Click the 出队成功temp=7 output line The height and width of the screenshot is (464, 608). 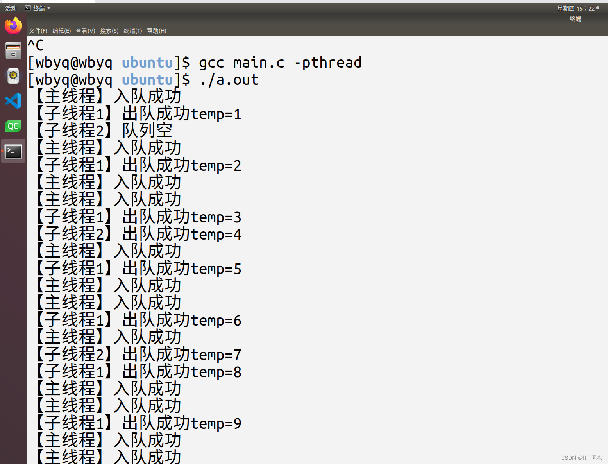(139, 355)
